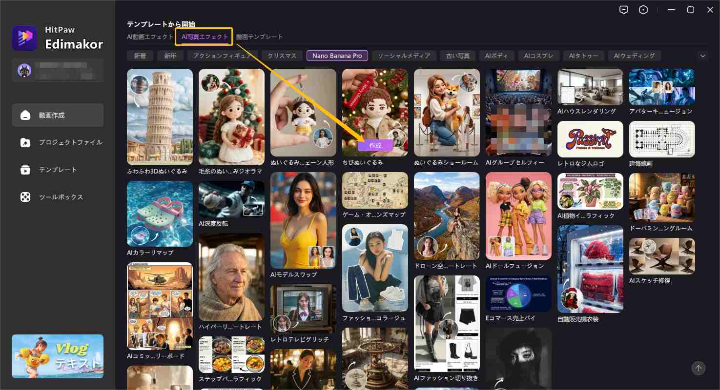The image size is (720, 390).
Task: Toggle the ソーシャルメディア filter chip
Action: click(404, 56)
